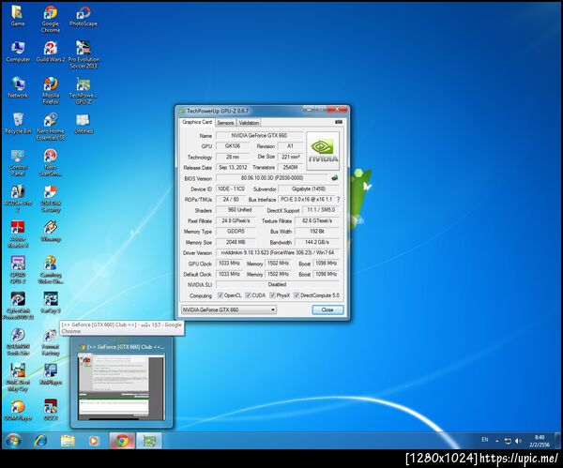The width and height of the screenshot is (563, 468).
Task: Click the GPU value GK106
Action: click(x=233, y=146)
